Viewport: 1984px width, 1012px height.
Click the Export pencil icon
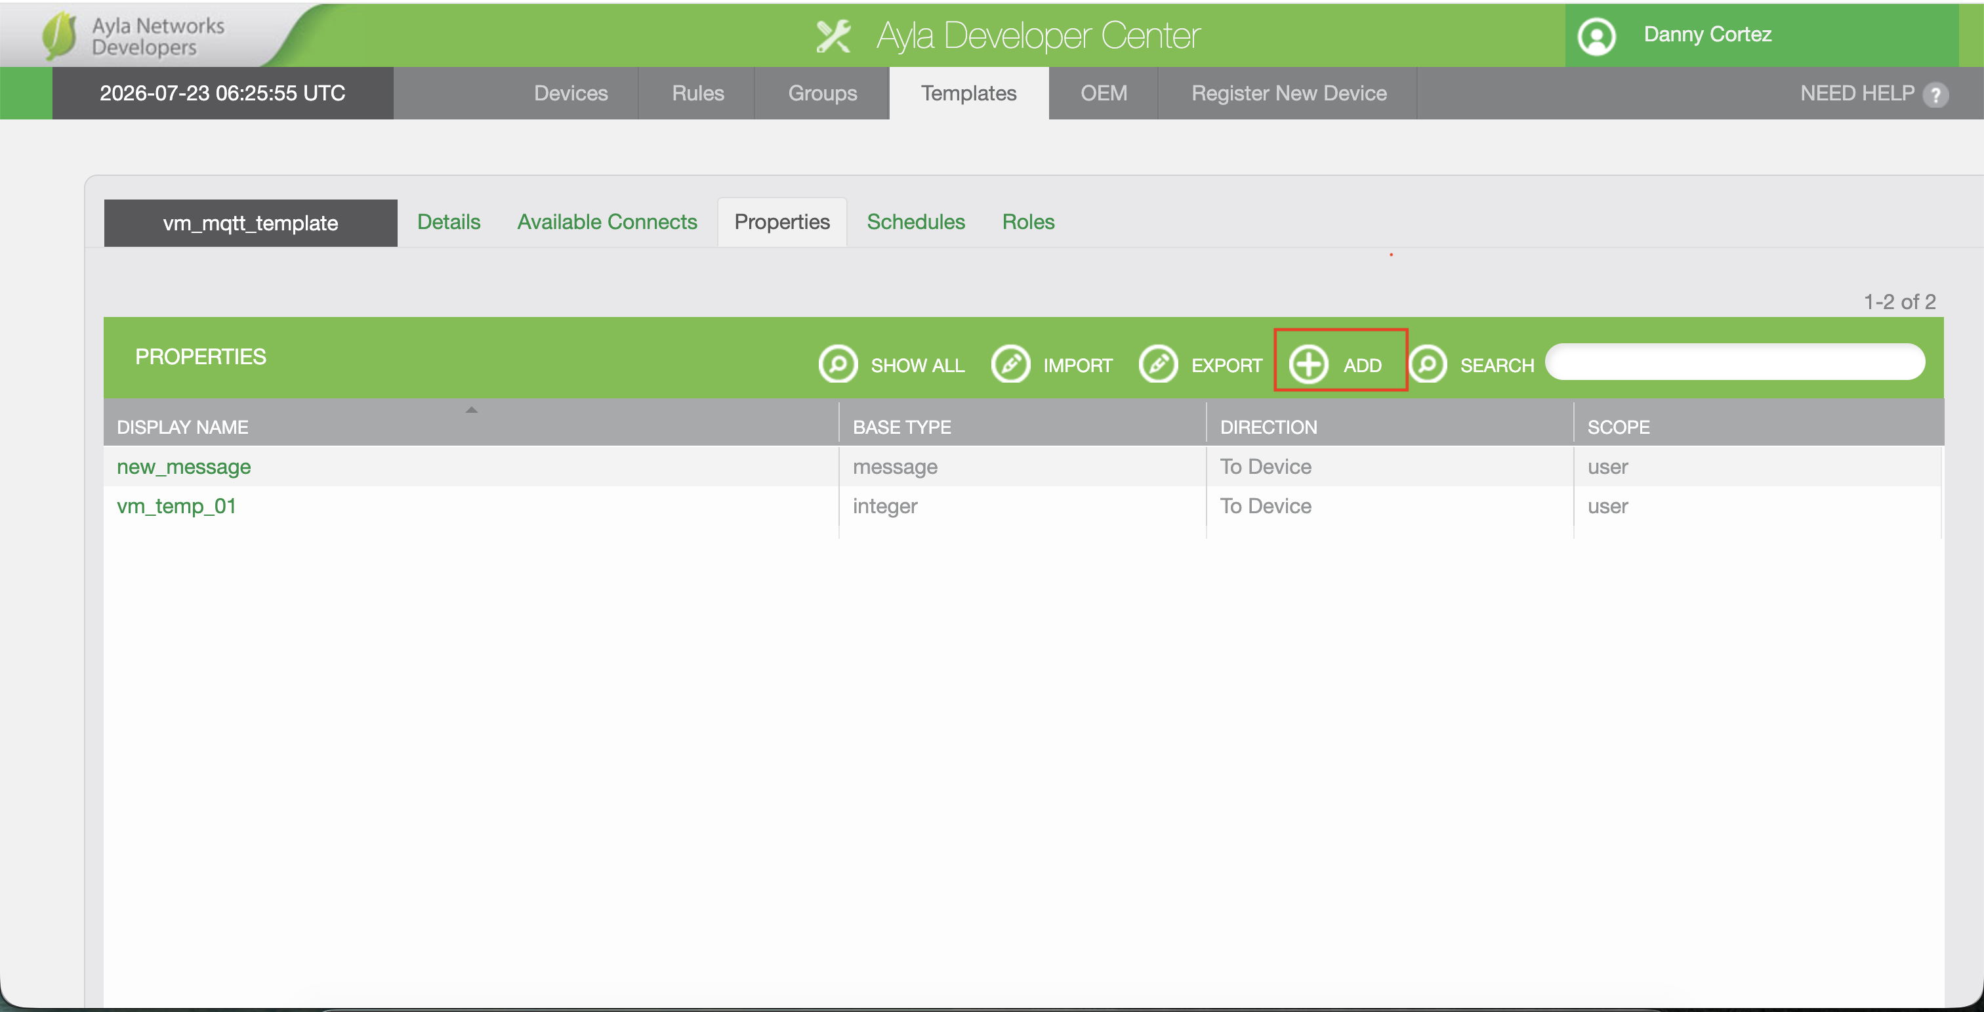[1159, 364]
